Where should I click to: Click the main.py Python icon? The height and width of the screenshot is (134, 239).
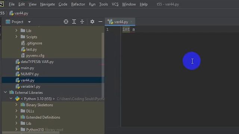[x=18, y=68]
